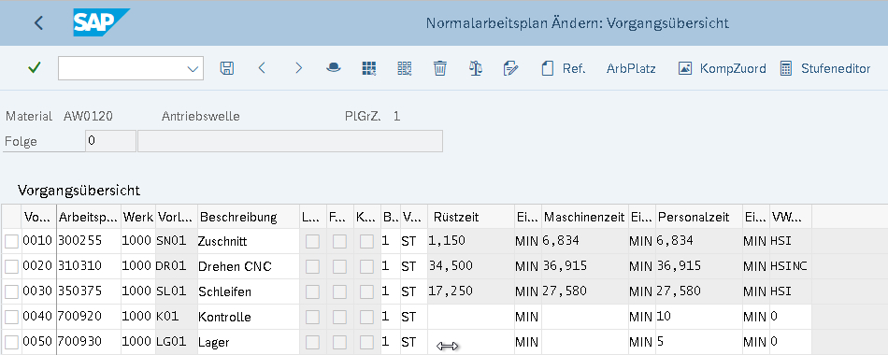The image size is (888, 355).
Task: Click work center cell 700920
Action: coord(89,317)
